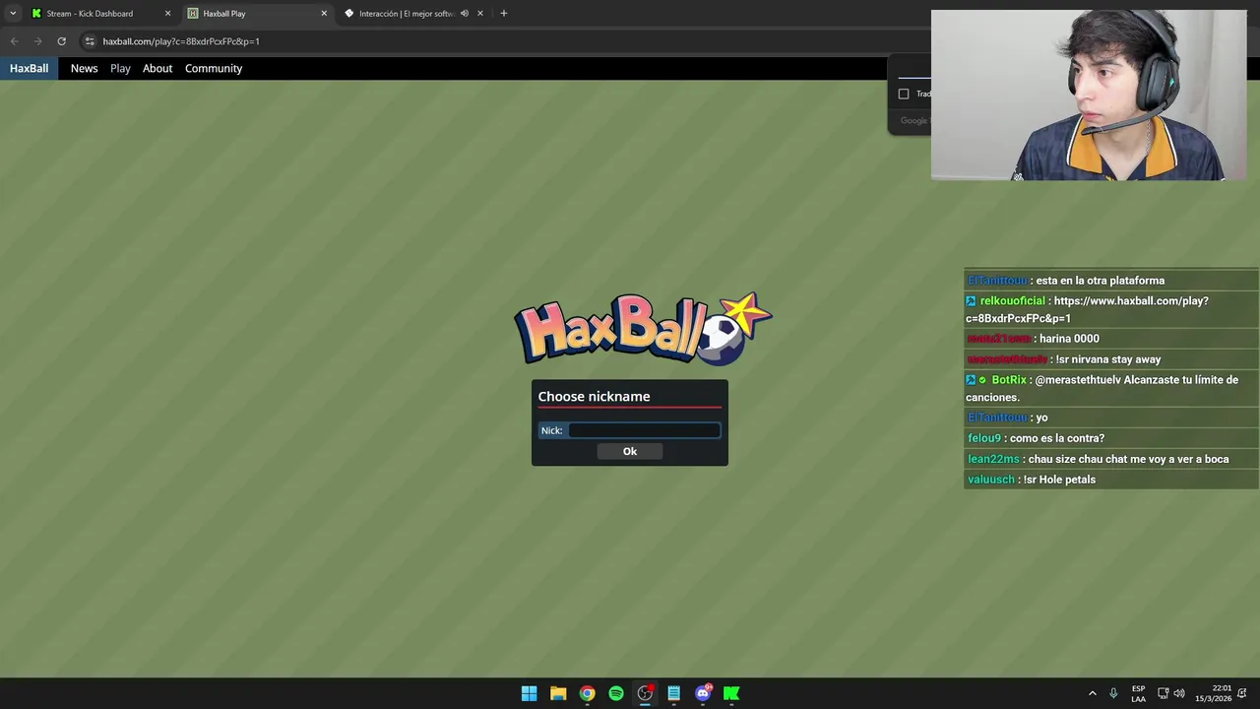Click chat username felou9

(984, 438)
